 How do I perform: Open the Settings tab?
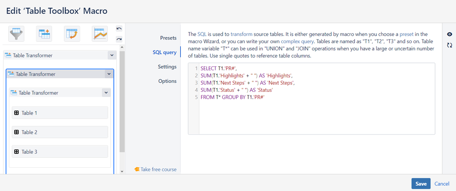point(167,67)
